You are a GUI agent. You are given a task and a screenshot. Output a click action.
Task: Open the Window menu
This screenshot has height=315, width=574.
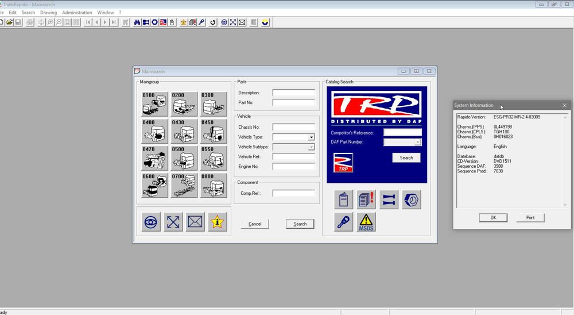106,13
